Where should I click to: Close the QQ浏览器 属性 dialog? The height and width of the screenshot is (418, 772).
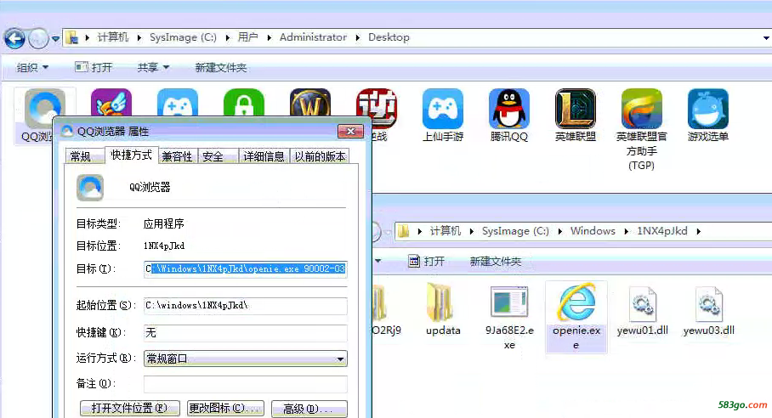pyautogui.click(x=350, y=132)
